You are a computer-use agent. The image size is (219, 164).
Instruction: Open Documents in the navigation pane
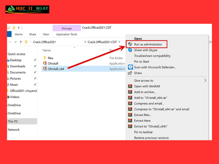point(18,72)
